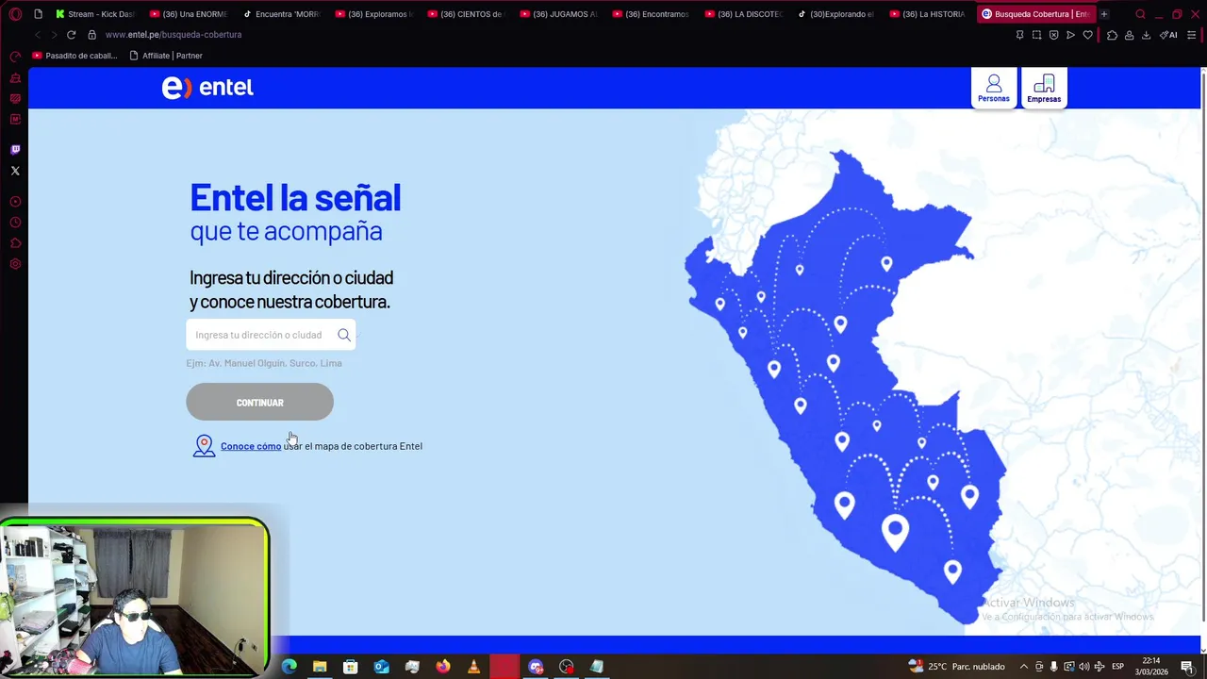Image resolution: width=1207 pixels, height=679 pixels.
Task: Open the Conoce cómo link
Action: [251, 446]
